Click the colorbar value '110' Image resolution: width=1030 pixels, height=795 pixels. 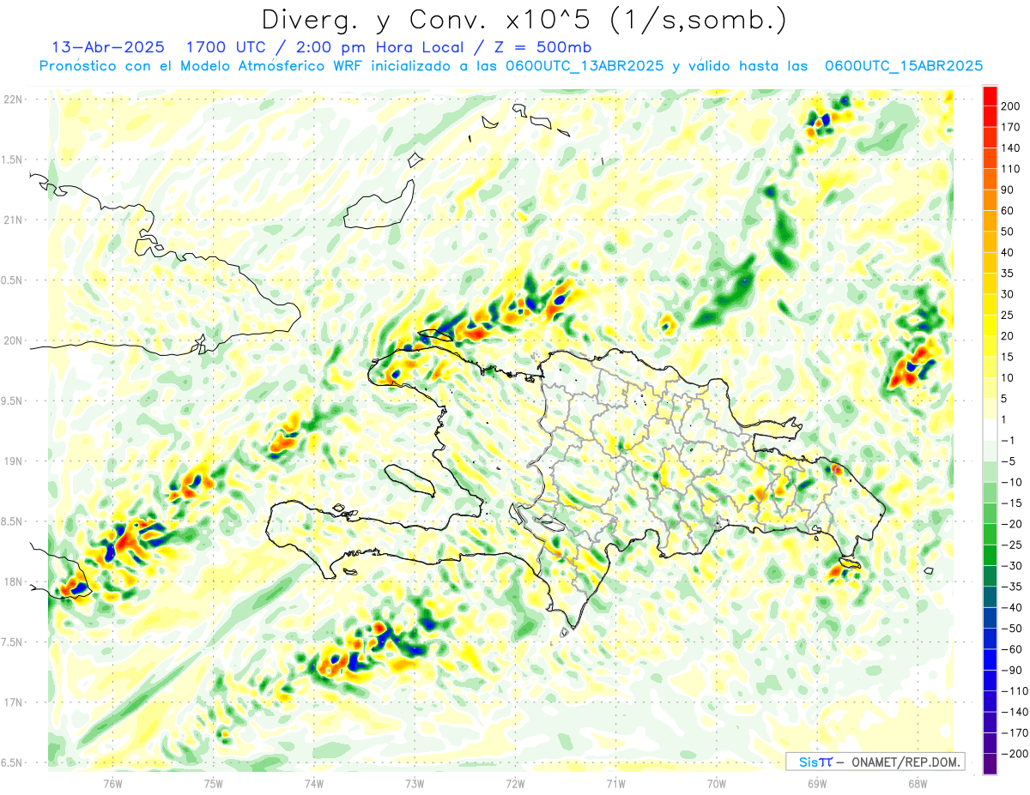tap(1012, 169)
